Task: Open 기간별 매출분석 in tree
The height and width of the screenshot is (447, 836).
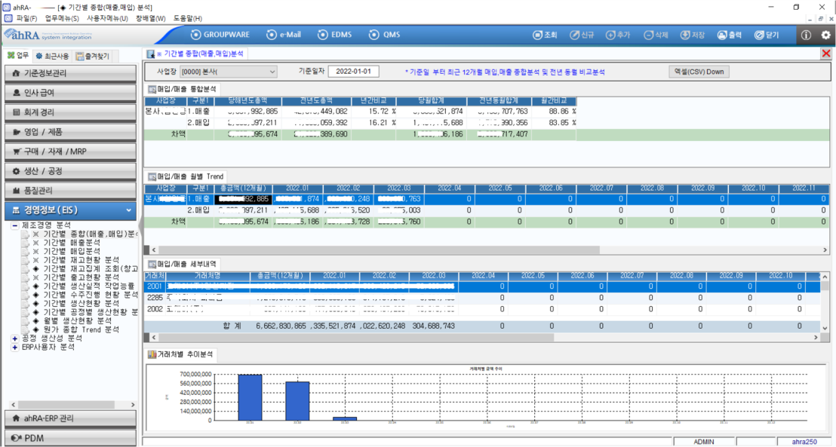Action: pos(72,243)
